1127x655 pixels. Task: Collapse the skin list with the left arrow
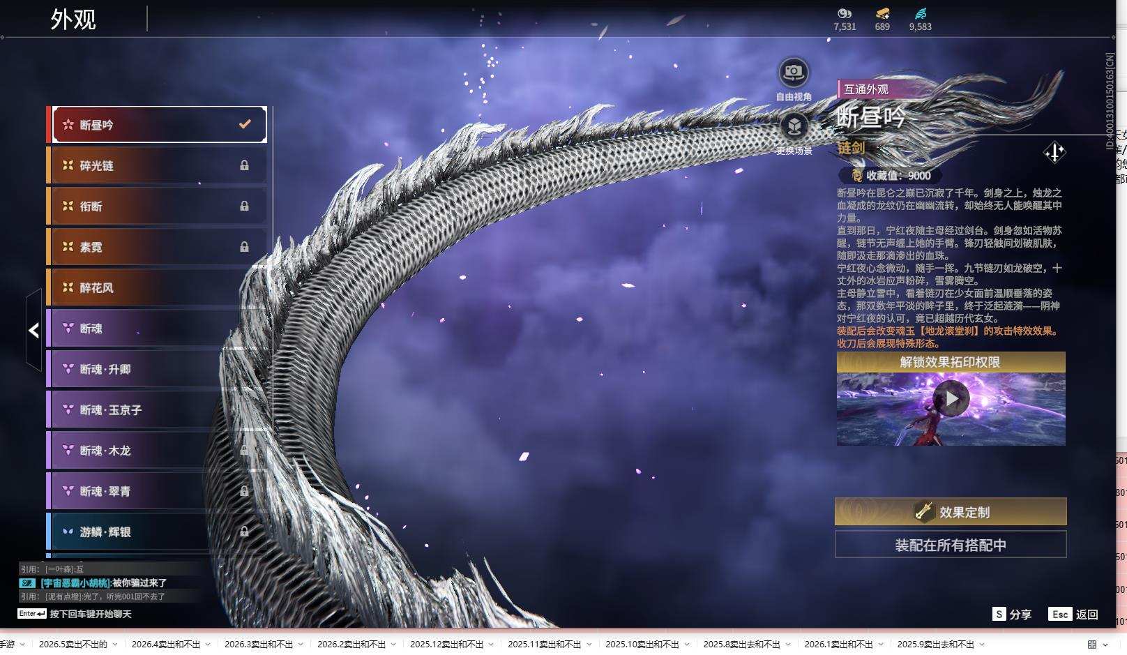coord(33,330)
